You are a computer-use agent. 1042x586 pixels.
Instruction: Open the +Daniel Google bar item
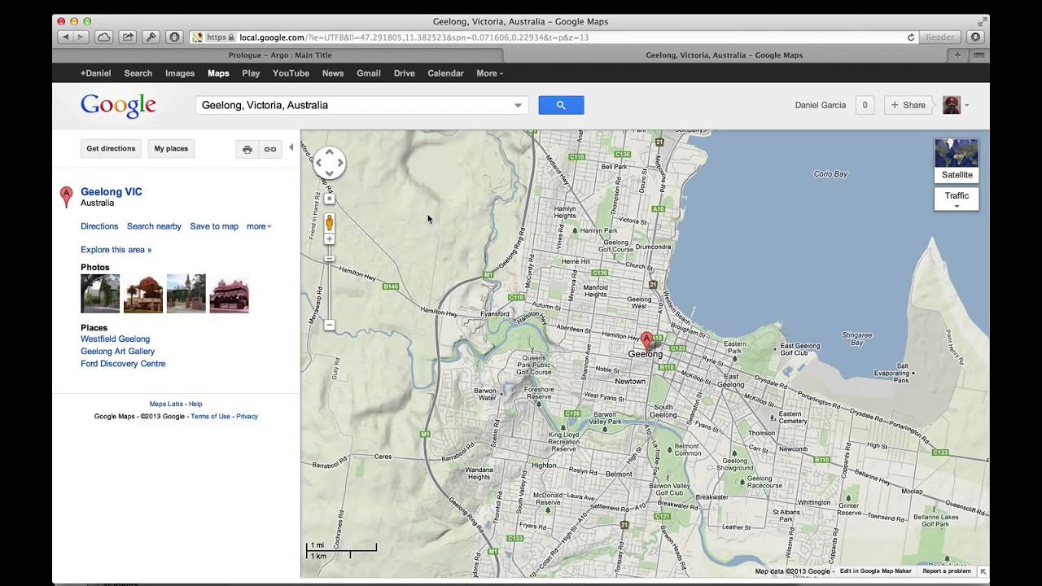pos(95,73)
